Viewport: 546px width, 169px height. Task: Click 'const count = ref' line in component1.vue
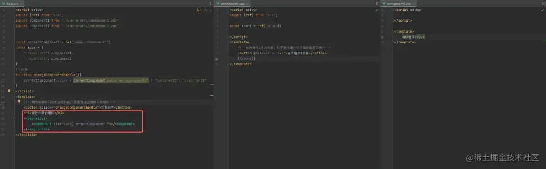point(255,26)
